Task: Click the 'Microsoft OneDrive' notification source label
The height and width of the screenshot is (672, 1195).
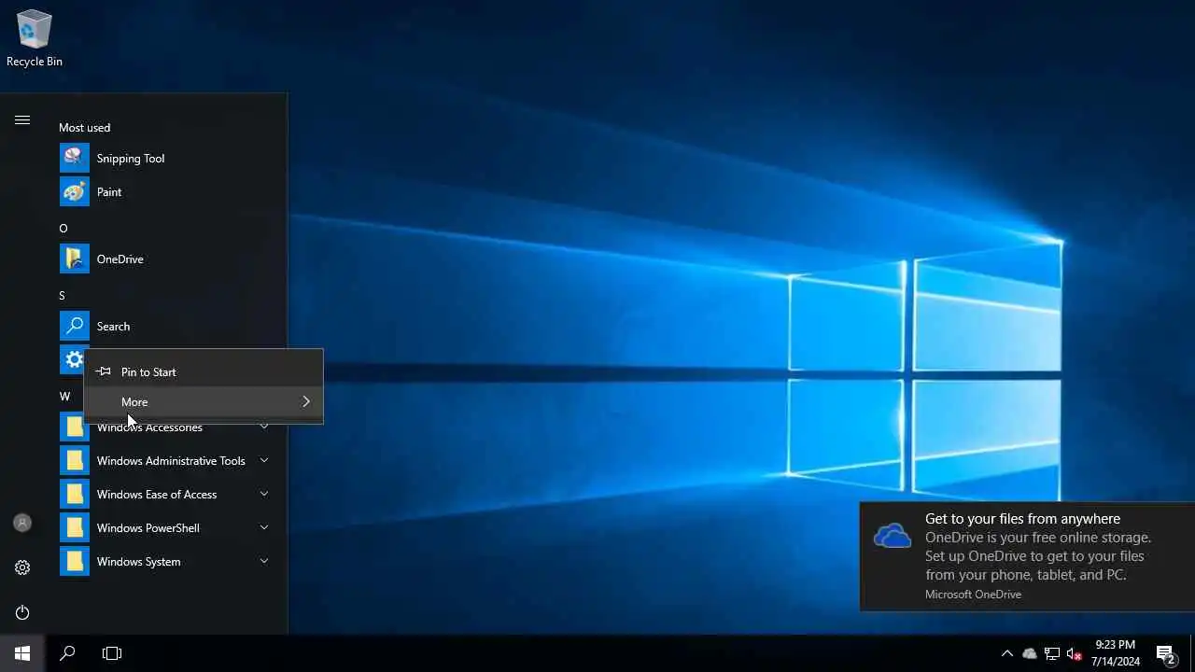Action: click(x=973, y=594)
